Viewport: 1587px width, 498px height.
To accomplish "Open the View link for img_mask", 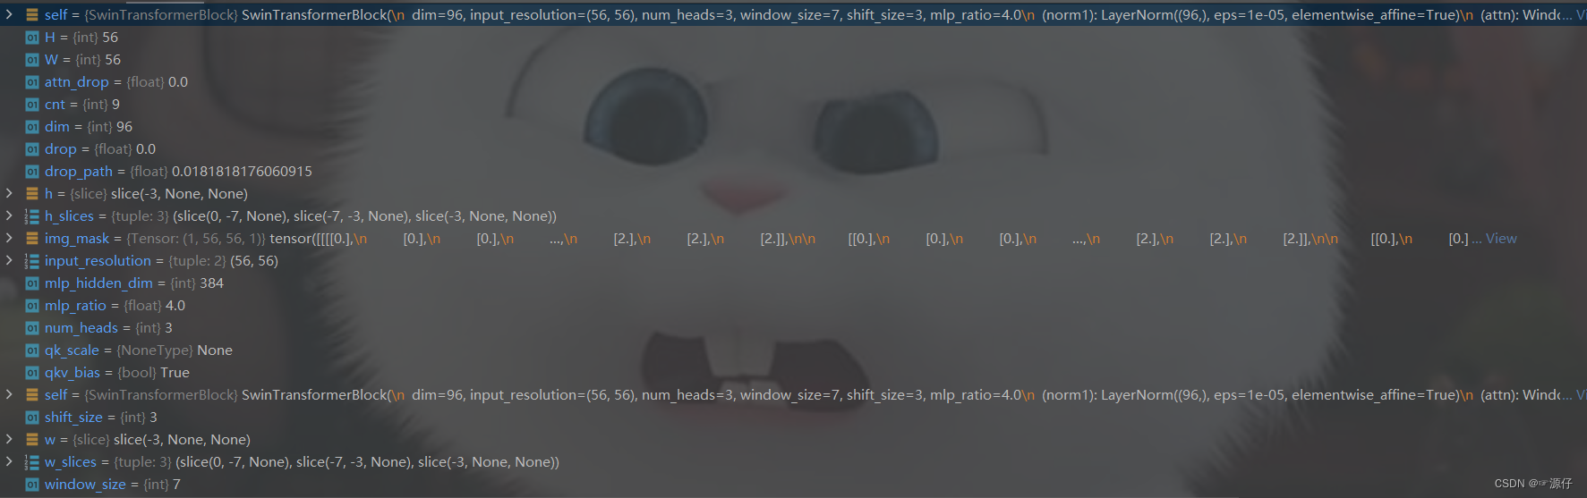I will point(1501,239).
